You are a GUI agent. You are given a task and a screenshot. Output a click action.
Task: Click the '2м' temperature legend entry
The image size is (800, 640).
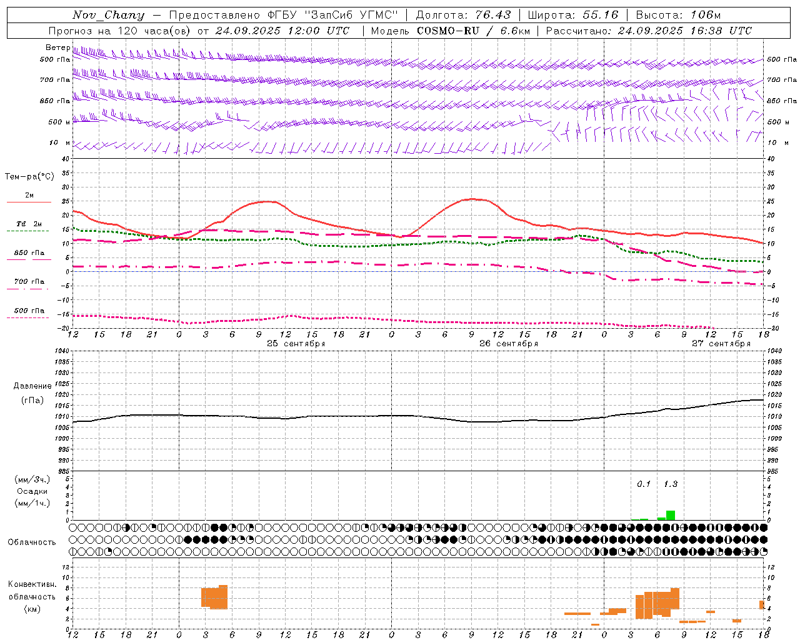tap(29, 196)
